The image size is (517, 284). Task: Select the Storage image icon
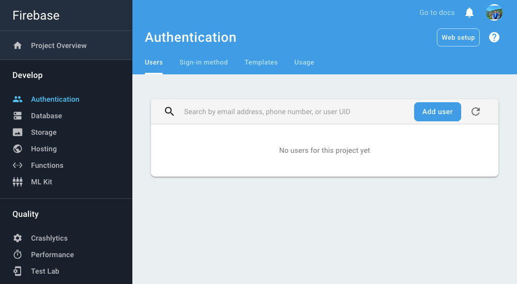coord(18,132)
